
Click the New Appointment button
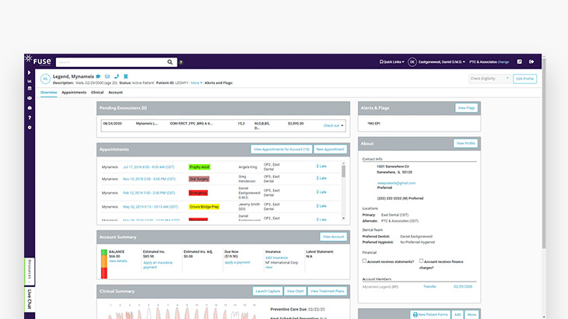coord(330,149)
